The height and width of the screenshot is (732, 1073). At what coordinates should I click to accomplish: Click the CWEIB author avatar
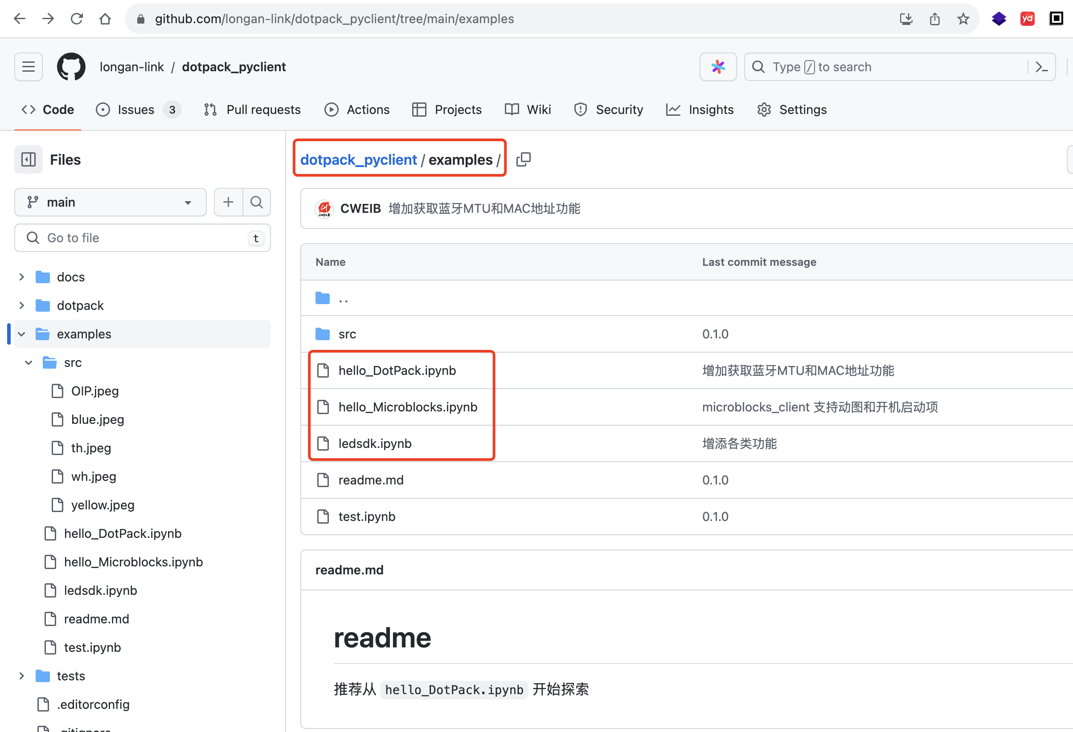(x=324, y=208)
